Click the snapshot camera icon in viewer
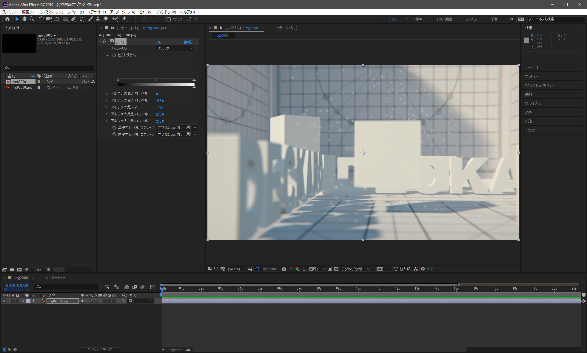 [x=284, y=269]
